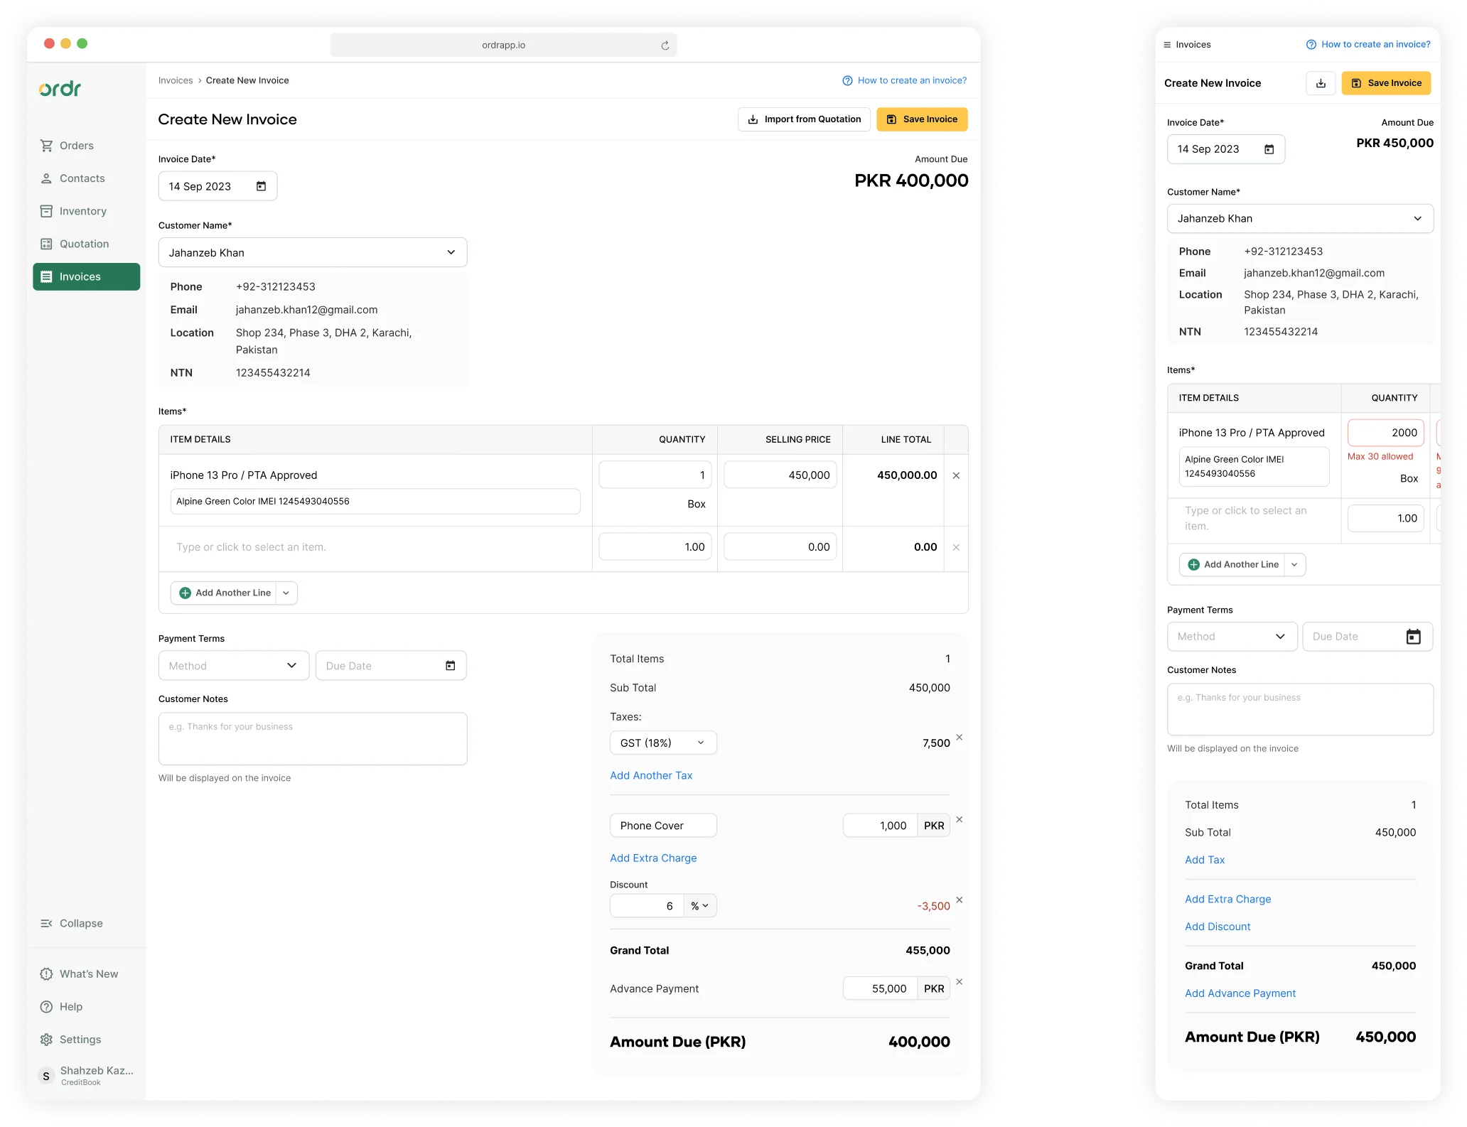Image resolution: width=1467 pixels, height=1127 pixels.
Task: Select Invoices in the left navigation
Action: coord(80,276)
